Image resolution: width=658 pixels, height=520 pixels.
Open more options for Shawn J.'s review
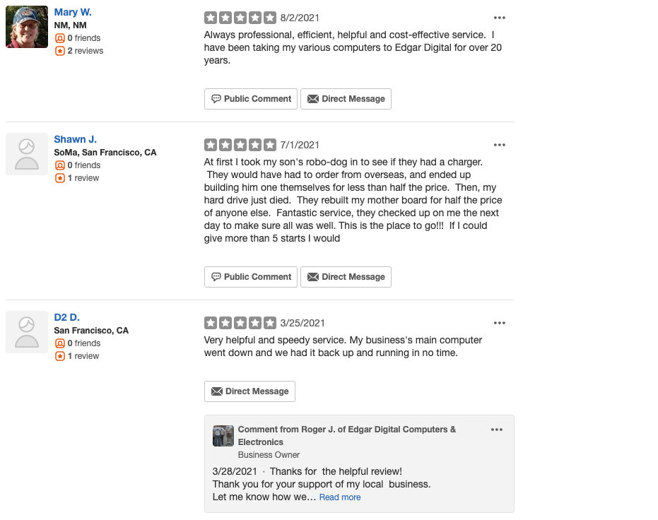pos(500,145)
